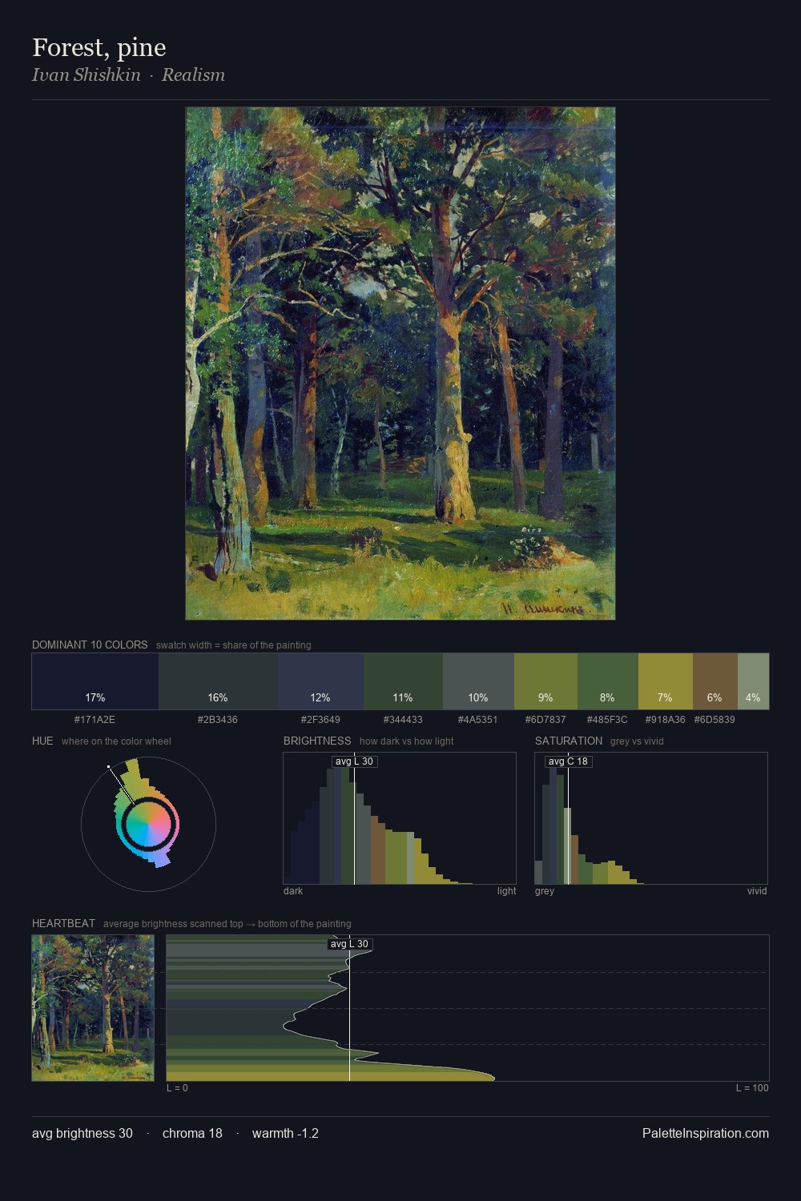This screenshot has width=801, height=1201.
Task: Click the hex code #918A36
Action: point(666,720)
